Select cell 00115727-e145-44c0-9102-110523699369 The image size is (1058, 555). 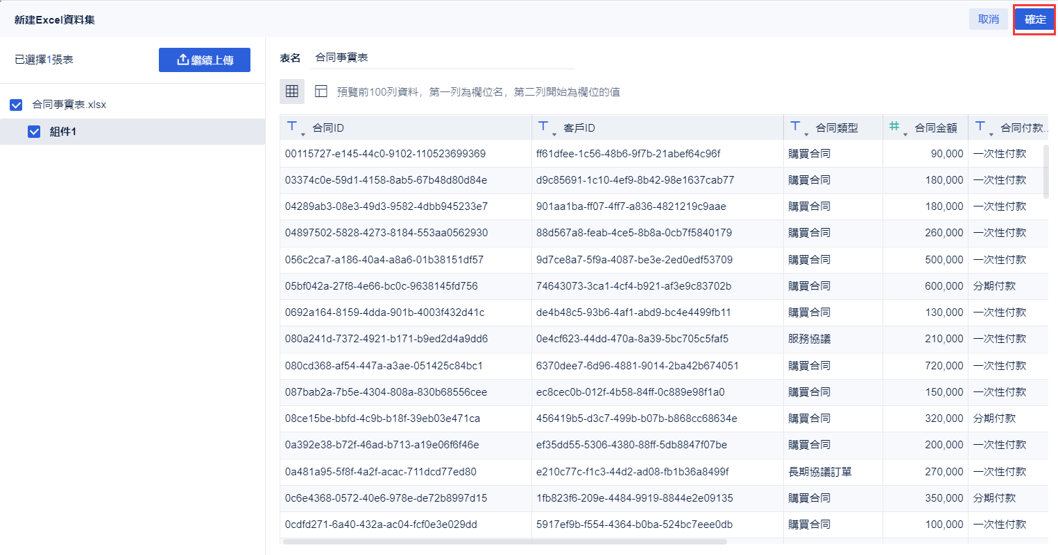coord(406,154)
